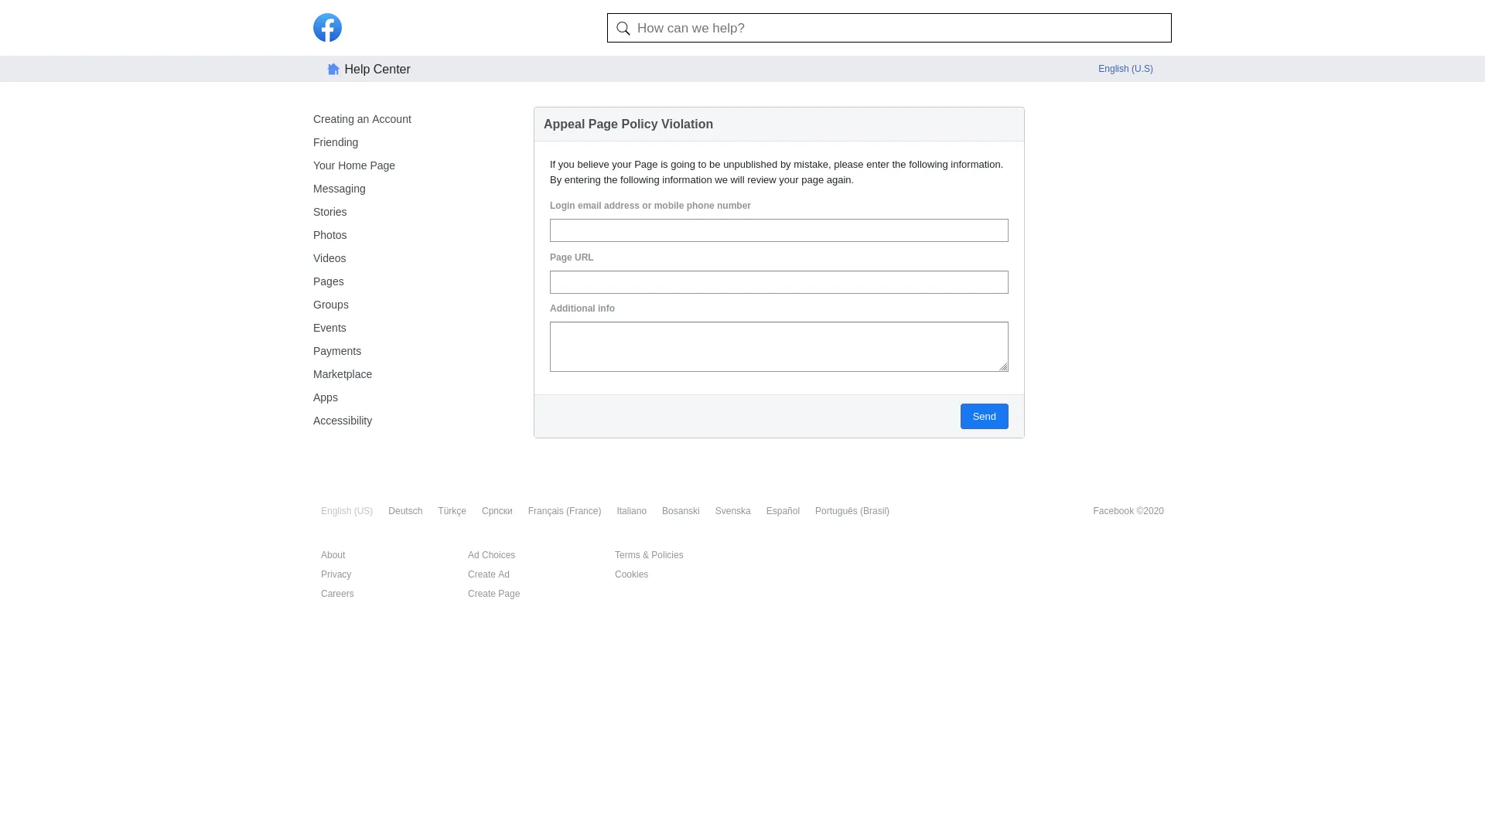Viewport: 1485px width, 835px height.
Task: Open the Cookies footer link
Action: point(631,574)
